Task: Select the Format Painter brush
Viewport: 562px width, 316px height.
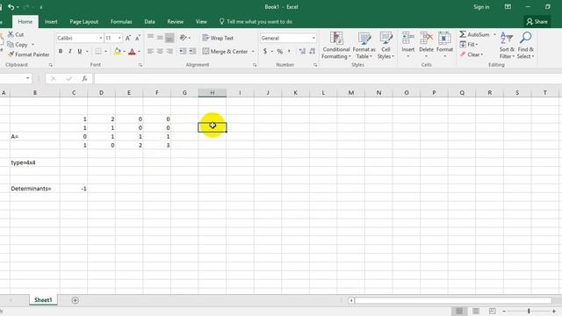Action: [x=11, y=54]
